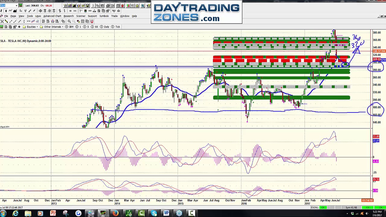Open the Trade menu

coord(114,16)
